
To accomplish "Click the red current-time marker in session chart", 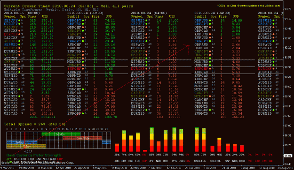I will [25, 140].
